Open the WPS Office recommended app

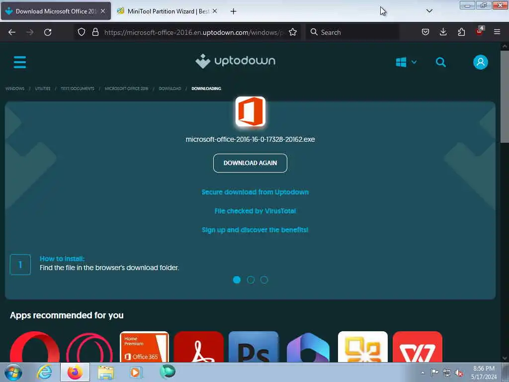418,347
